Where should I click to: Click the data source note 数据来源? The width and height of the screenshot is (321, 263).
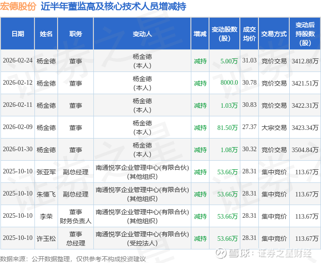click(x=73, y=259)
